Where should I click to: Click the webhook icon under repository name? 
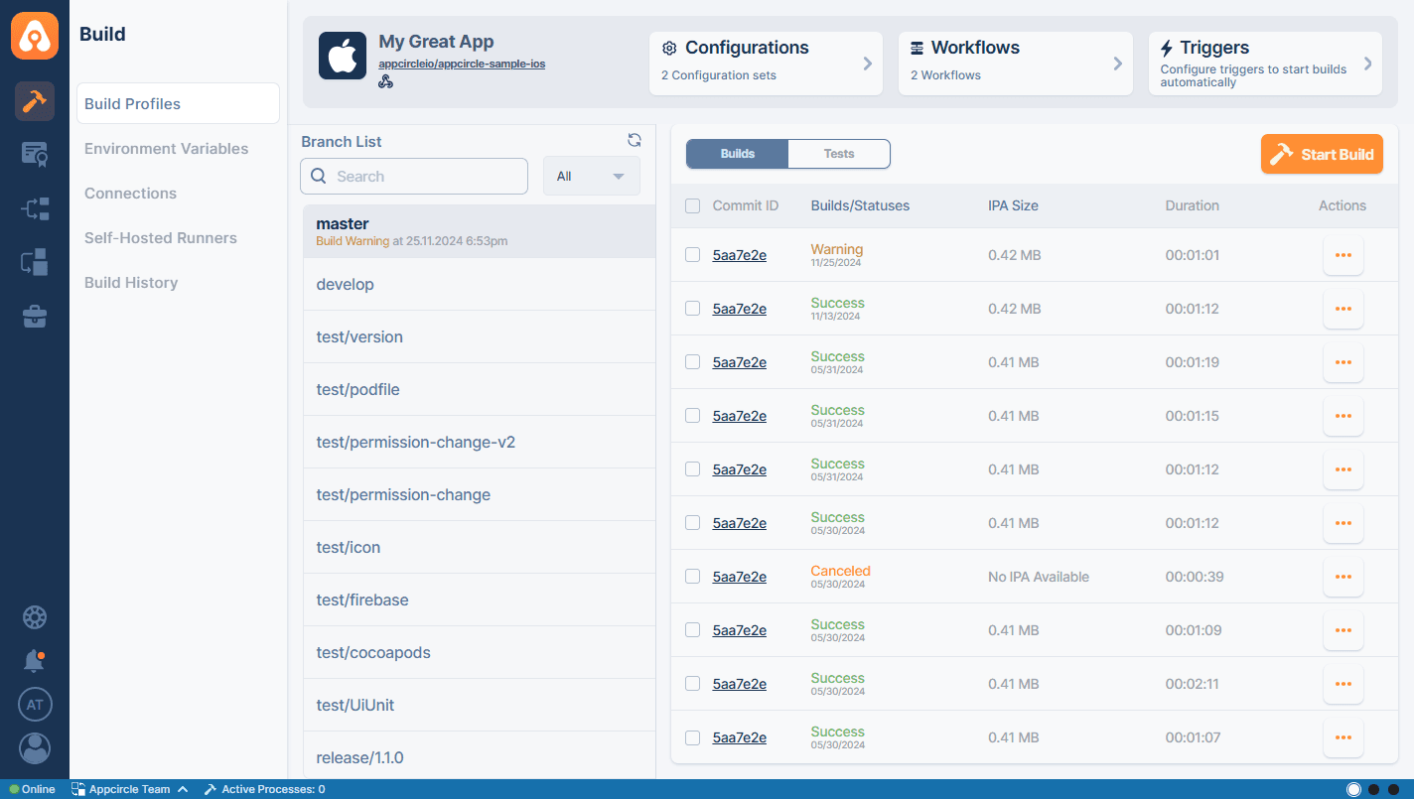click(386, 81)
